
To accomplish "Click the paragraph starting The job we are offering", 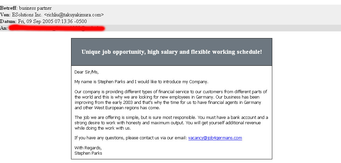I will (171, 123).
